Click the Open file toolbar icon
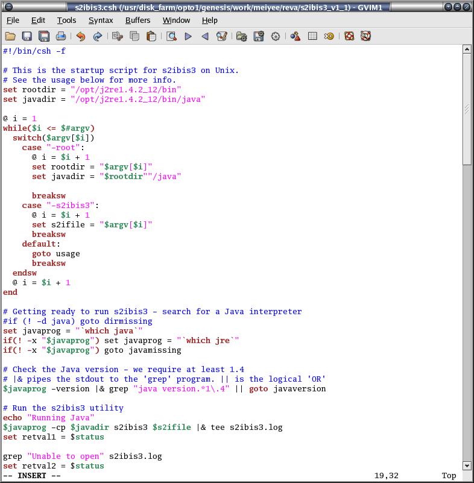The height and width of the screenshot is (483, 474). click(x=10, y=36)
